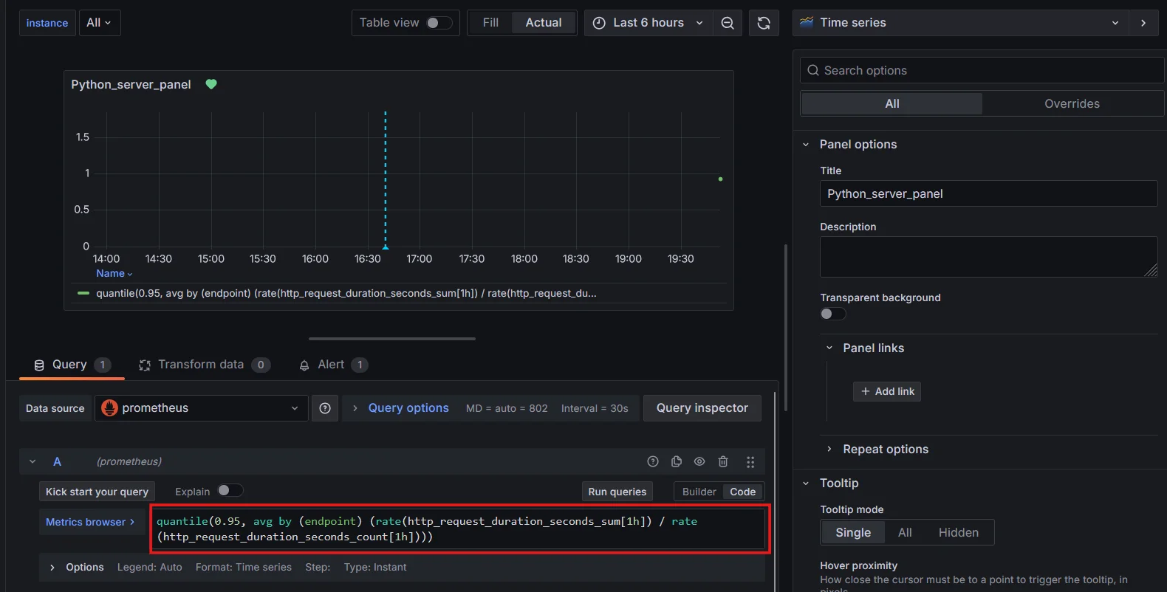Refresh the dashboard with the refresh icon
The width and height of the screenshot is (1167, 592).
click(x=764, y=23)
